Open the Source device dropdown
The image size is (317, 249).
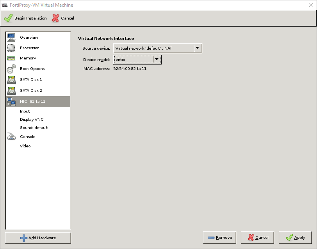tap(198, 48)
